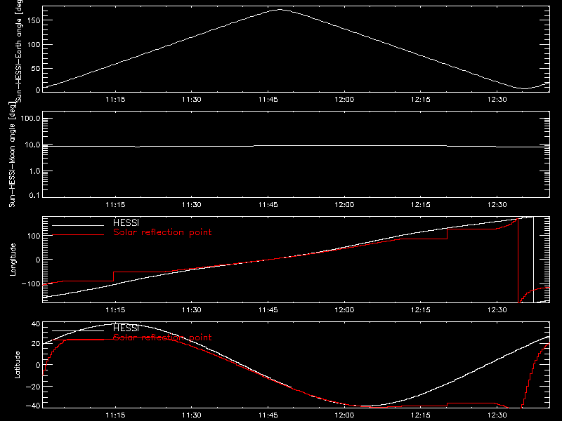Click 11:45 time label under Latitude plot
562x421 pixels.
point(268,415)
